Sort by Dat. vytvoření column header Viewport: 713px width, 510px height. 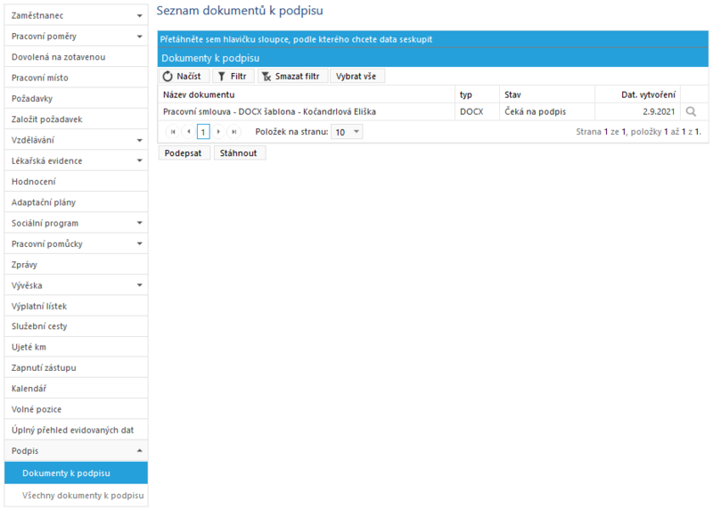coord(637,95)
